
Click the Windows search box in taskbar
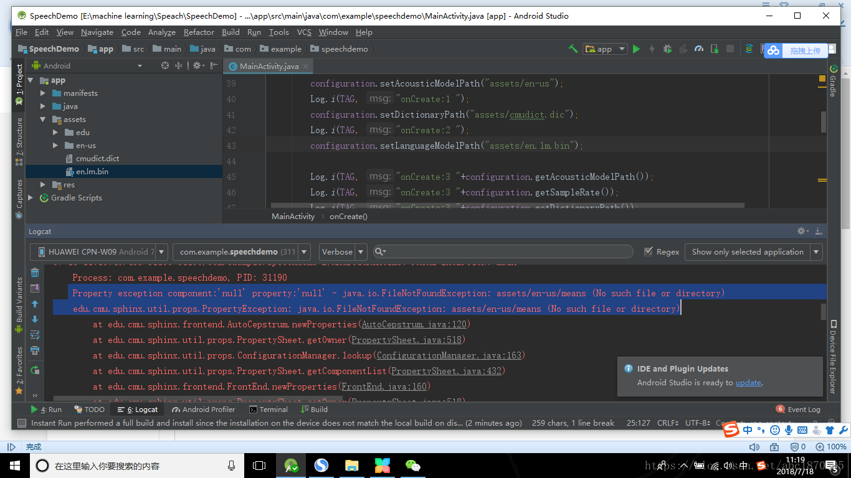tap(138, 466)
